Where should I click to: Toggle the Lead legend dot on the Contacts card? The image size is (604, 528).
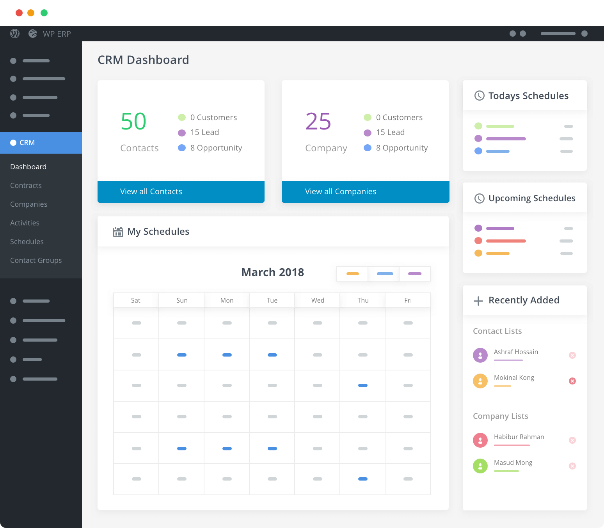coord(182,133)
